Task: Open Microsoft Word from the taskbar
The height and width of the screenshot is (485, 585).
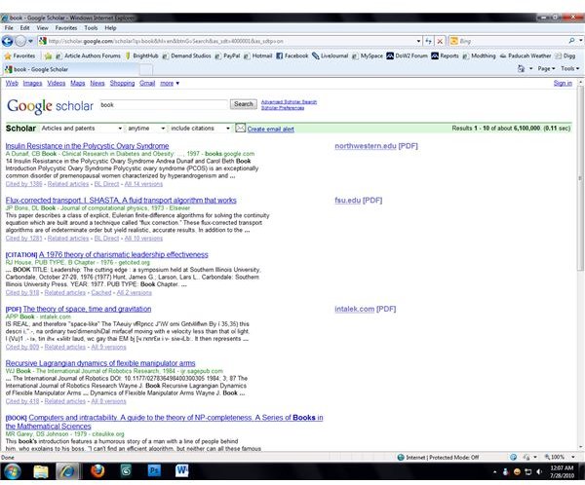Action: [x=182, y=471]
